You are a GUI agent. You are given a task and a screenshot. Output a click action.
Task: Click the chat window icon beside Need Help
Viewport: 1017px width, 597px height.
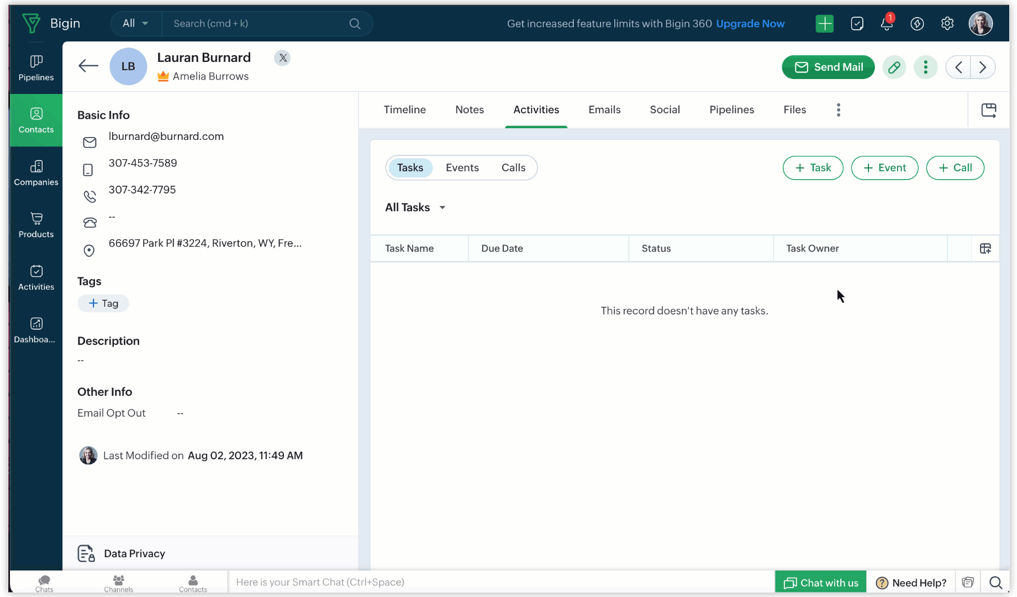pos(967,583)
